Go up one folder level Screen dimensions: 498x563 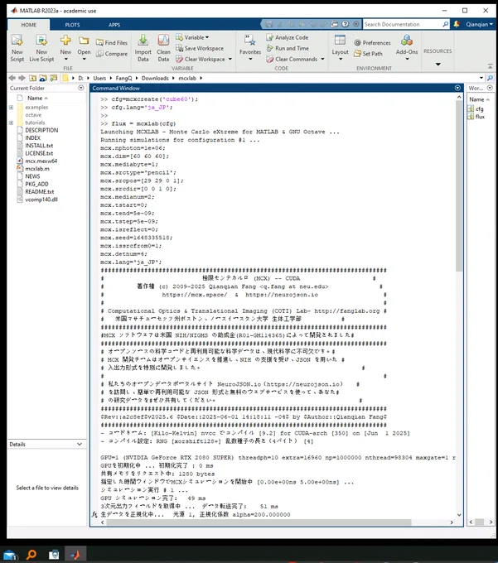tap(32, 78)
